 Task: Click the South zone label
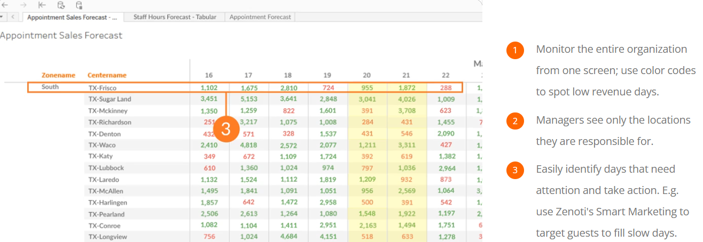(50, 87)
